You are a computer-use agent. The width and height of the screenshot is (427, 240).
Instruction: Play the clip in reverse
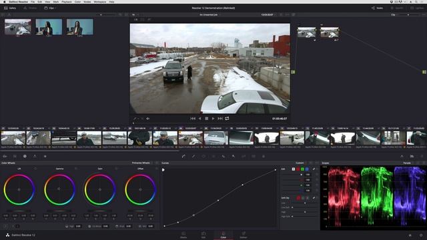tap(199, 119)
